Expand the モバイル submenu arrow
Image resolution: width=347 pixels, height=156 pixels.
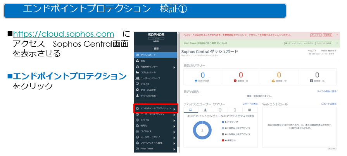click(x=174, y=120)
